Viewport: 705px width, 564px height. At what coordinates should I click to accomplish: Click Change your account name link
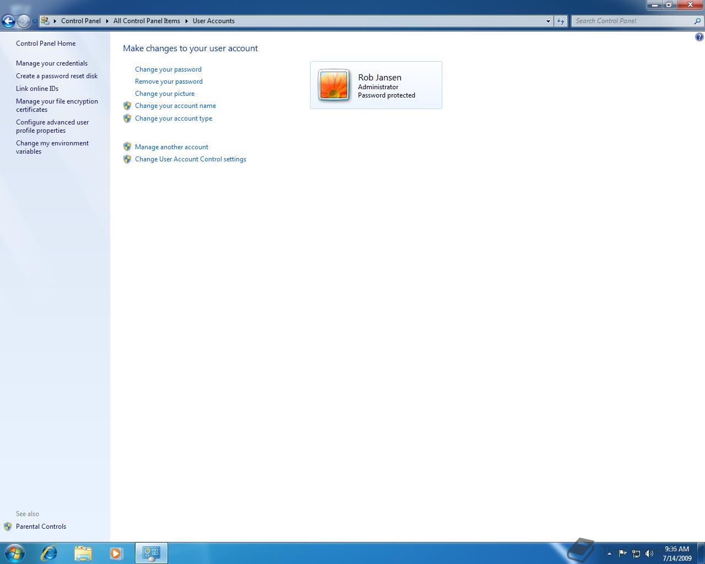[x=175, y=106]
